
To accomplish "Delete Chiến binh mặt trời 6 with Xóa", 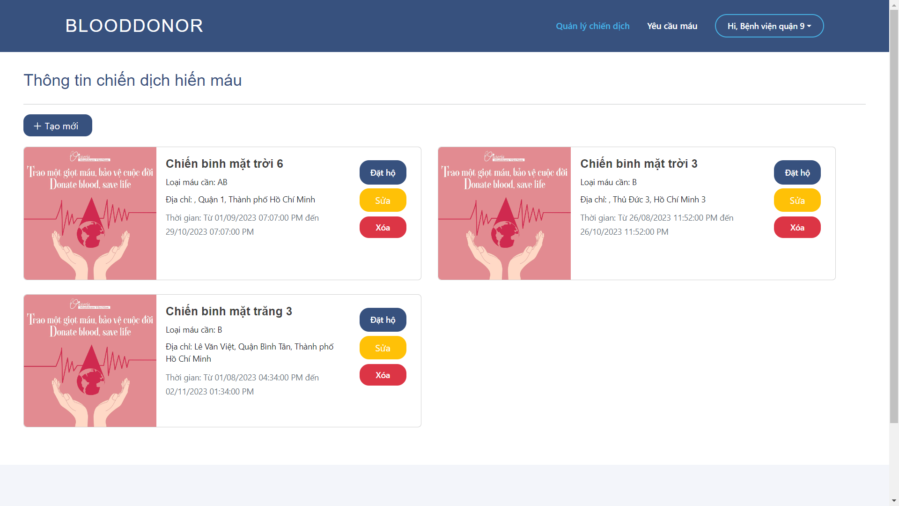I will coord(383,228).
